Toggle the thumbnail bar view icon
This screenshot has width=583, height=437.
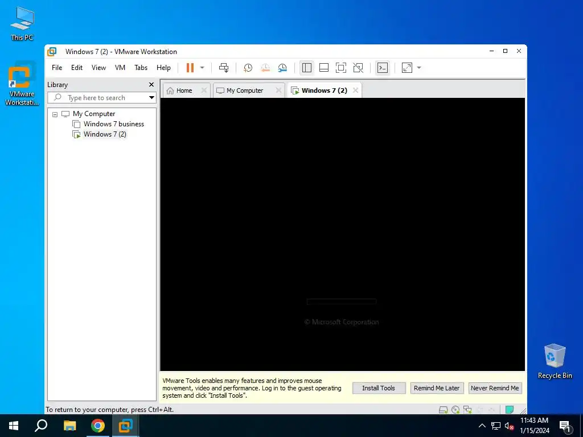tap(324, 68)
